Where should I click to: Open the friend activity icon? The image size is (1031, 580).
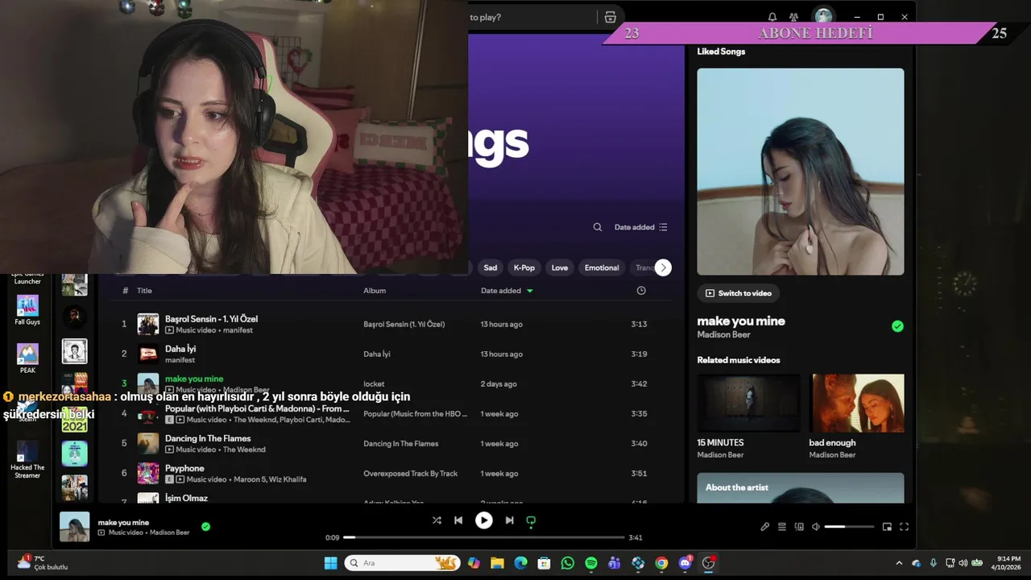tap(794, 17)
